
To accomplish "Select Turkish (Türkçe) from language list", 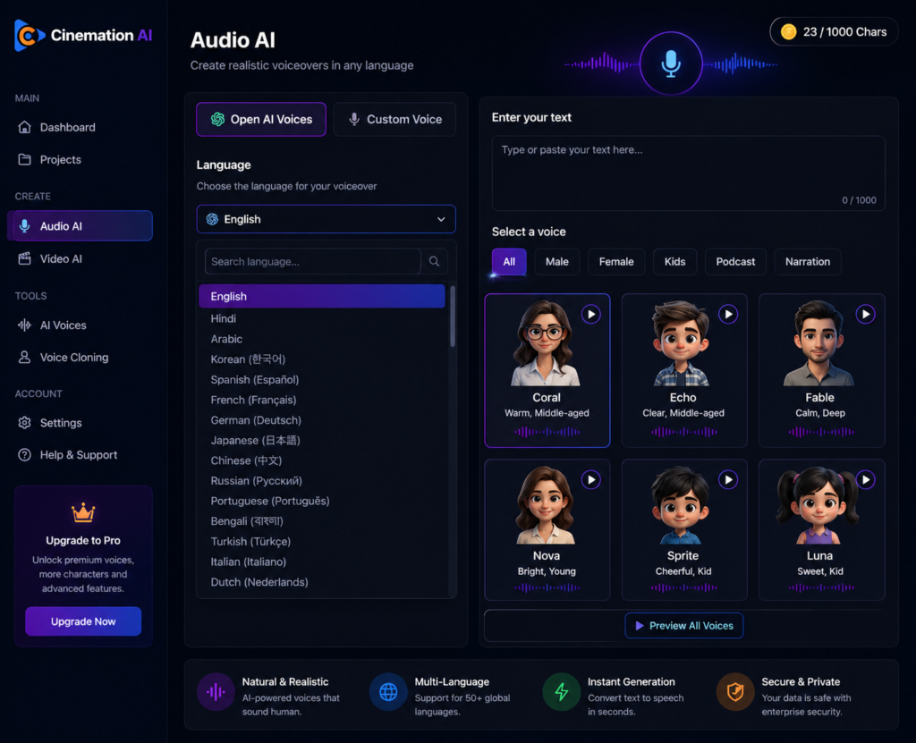I will (322, 542).
